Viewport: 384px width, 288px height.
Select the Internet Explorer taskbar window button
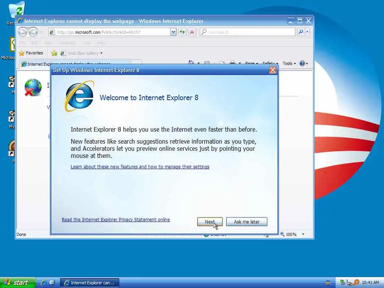pyautogui.click(x=90, y=283)
